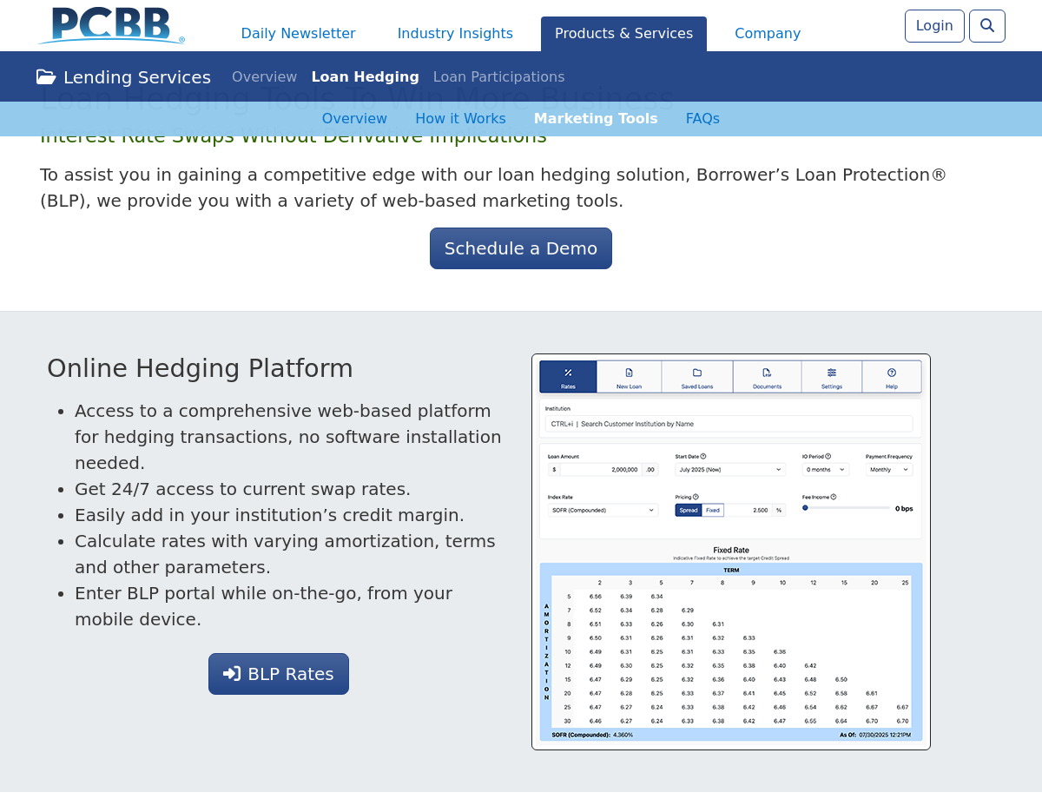Switch pricing to Fixed
Screen dimensions: 1042x799
point(712,511)
